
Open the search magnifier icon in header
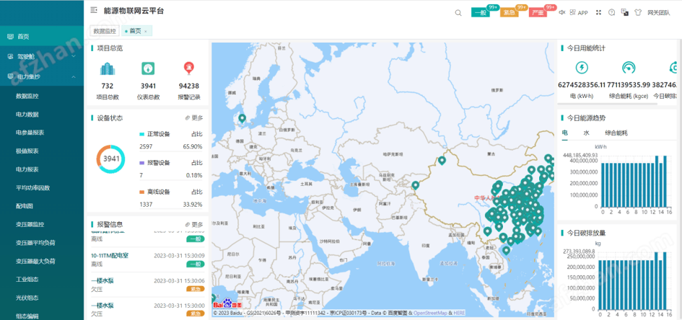[458, 12]
